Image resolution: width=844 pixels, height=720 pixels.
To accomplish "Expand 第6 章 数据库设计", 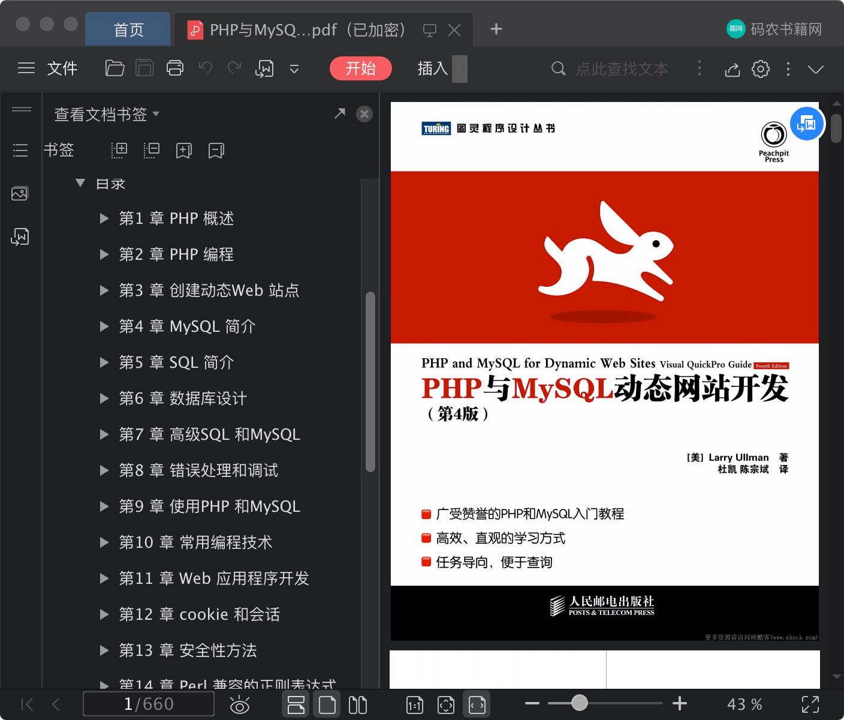I will pyautogui.click(x=104, y=398).
